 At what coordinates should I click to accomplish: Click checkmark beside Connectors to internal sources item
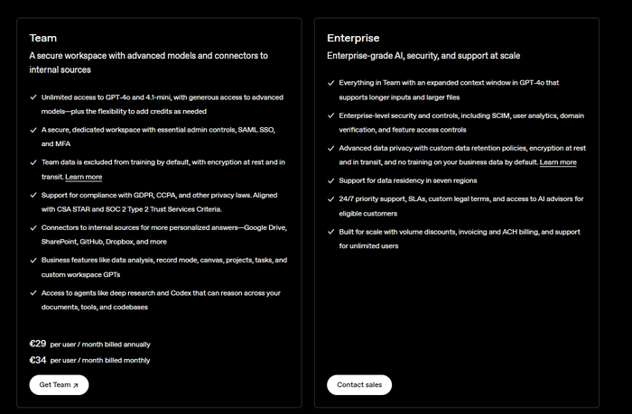click(33, 227)
